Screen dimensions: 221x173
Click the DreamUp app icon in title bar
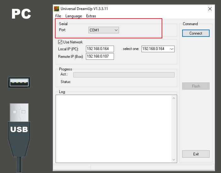pos(57,9)
